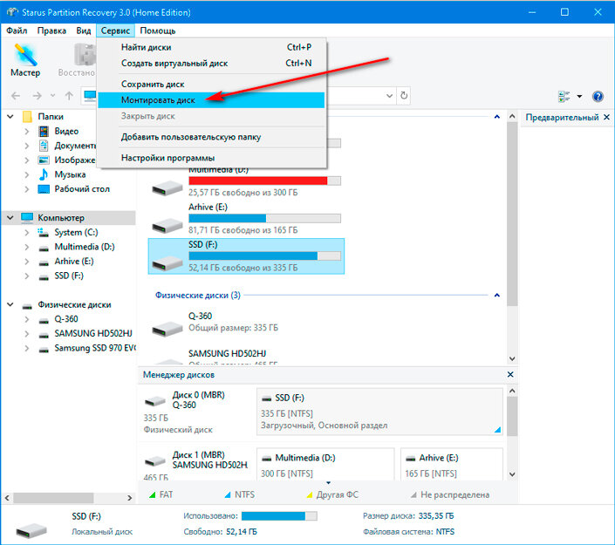Viewport: 615px width, 545px height.
Task: Close the Менеджер дисков panel
Action: tap(510, 374)
